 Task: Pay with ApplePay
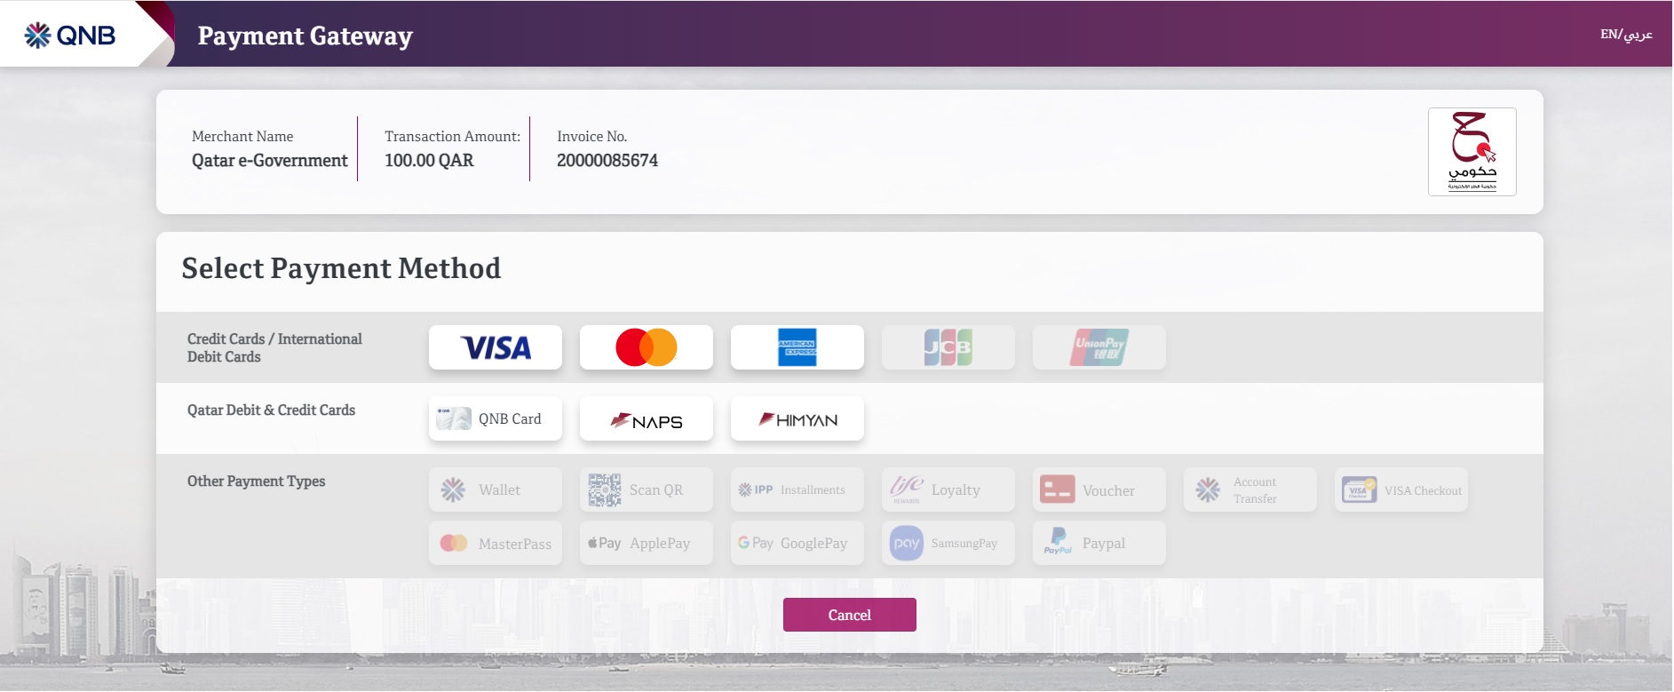(646, 543)
